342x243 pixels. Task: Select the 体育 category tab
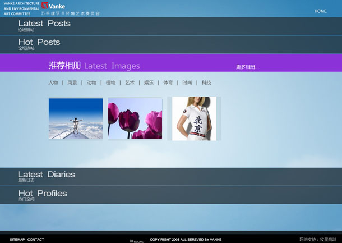[x=168, y=82]
